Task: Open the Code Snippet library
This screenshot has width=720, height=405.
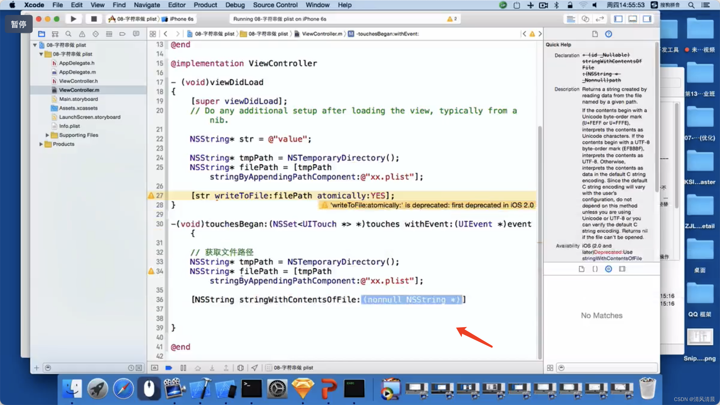Action: 595,269
